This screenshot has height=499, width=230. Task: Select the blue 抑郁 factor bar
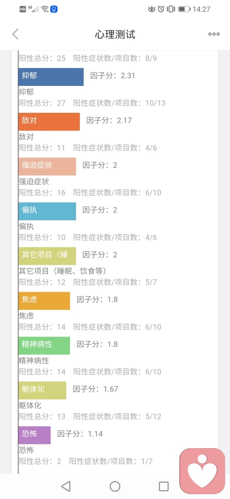[x=51, y=77]
